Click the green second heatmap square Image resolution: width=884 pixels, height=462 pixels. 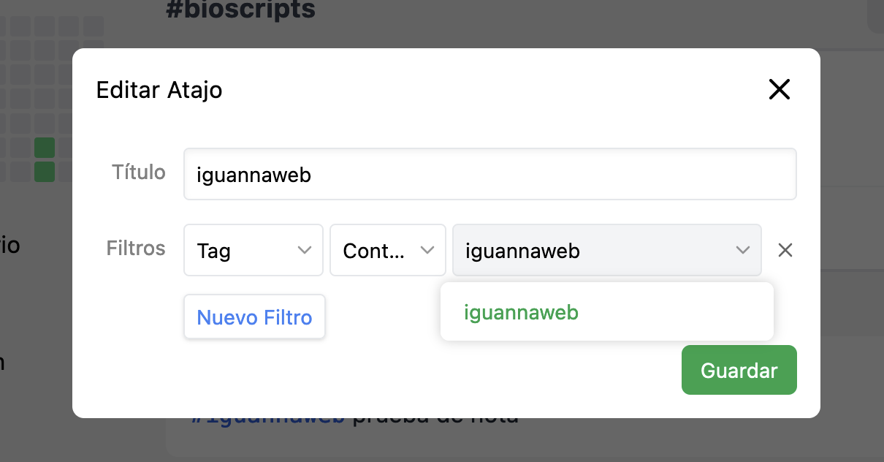(44, 171)
